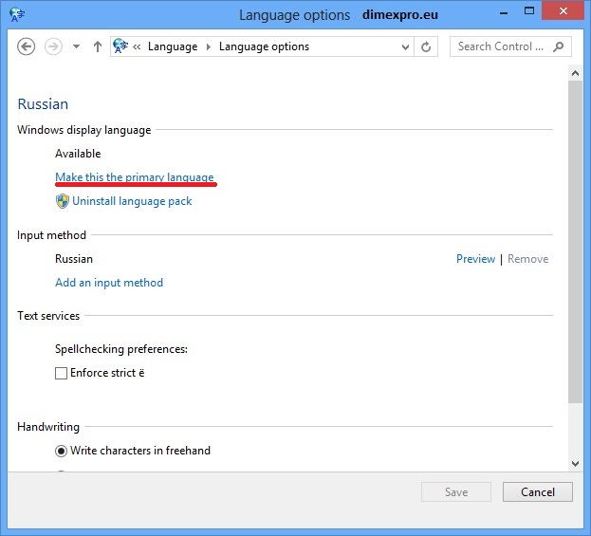Click the search magnifier icon
Image resolution: width=591 pixels, height=536 pixels.
point(558,46)
